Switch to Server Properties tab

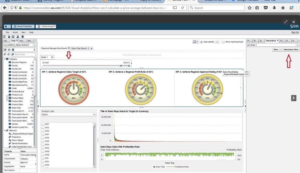pos(23,26)
